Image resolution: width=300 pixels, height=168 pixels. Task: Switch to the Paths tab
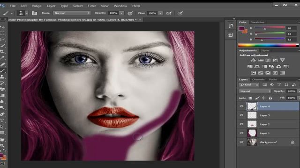(x=273, y=79)
